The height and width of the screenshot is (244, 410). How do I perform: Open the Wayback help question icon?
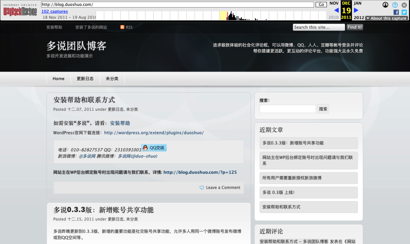point(395,5)
